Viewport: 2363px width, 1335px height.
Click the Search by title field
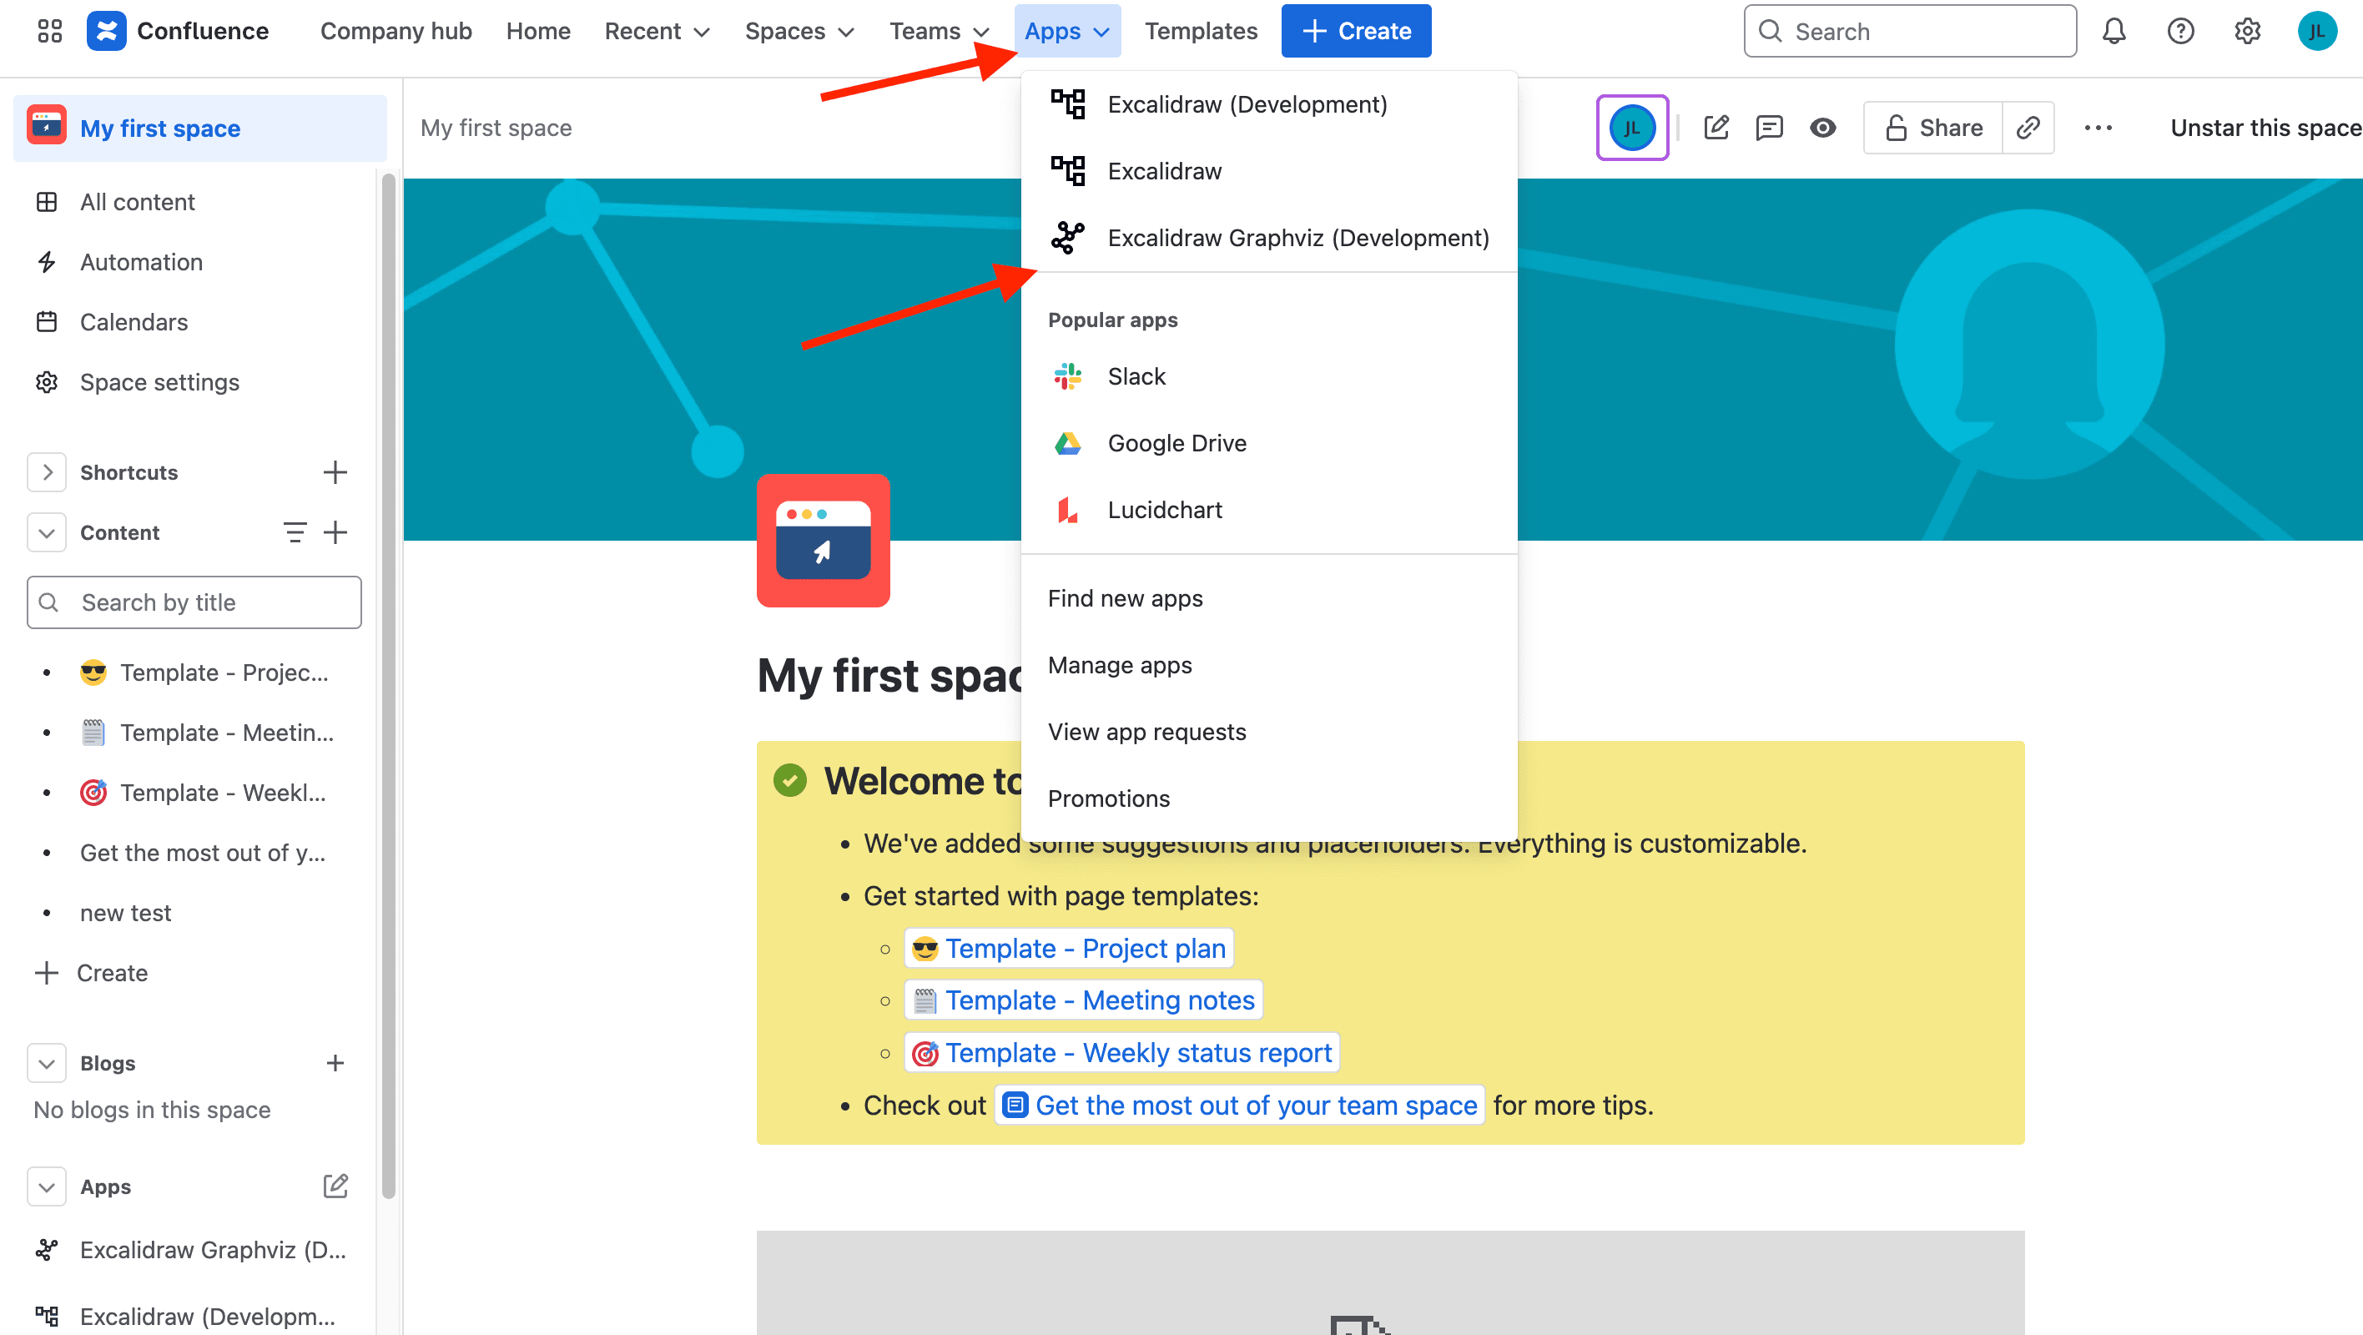[x=194, y=602]
